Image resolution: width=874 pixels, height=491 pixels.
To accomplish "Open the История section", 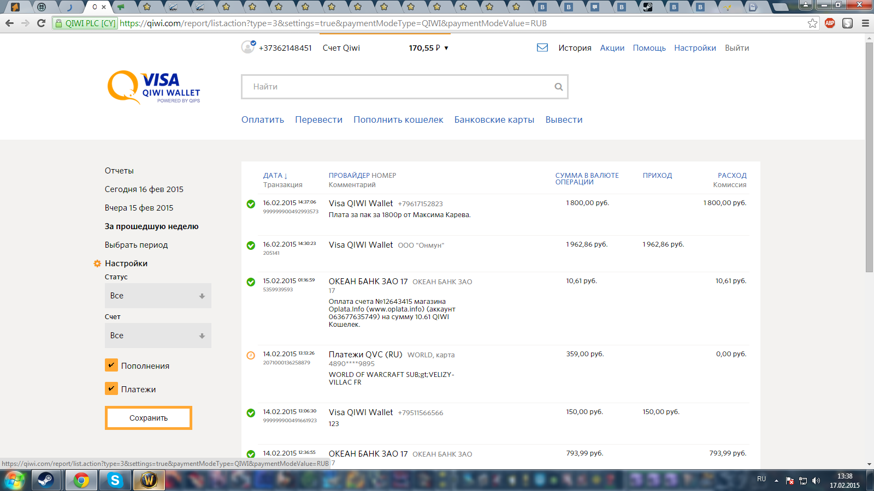I will [575, 48].
